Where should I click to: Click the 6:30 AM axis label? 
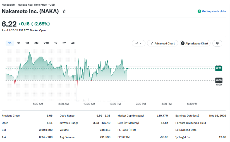click(38, 104)
